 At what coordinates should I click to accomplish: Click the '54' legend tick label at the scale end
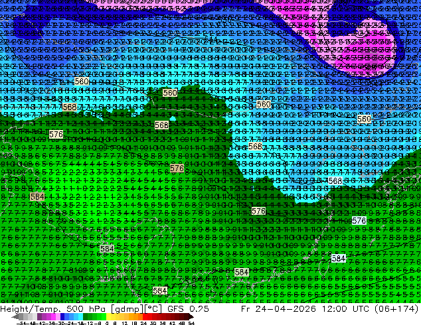(191, 323)
